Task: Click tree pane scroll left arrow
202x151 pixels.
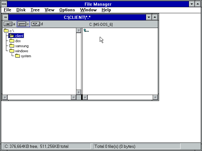Action: point(5,97)
